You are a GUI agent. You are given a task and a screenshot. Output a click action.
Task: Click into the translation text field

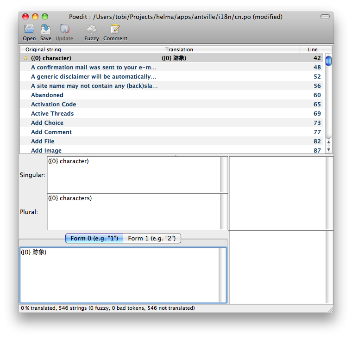pos(119,275)
